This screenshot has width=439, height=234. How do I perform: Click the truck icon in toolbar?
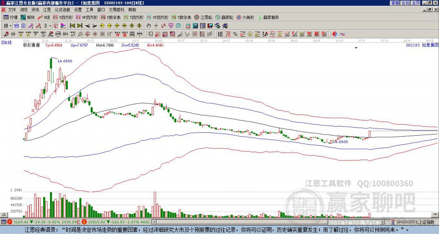click(x=225, y=26)
